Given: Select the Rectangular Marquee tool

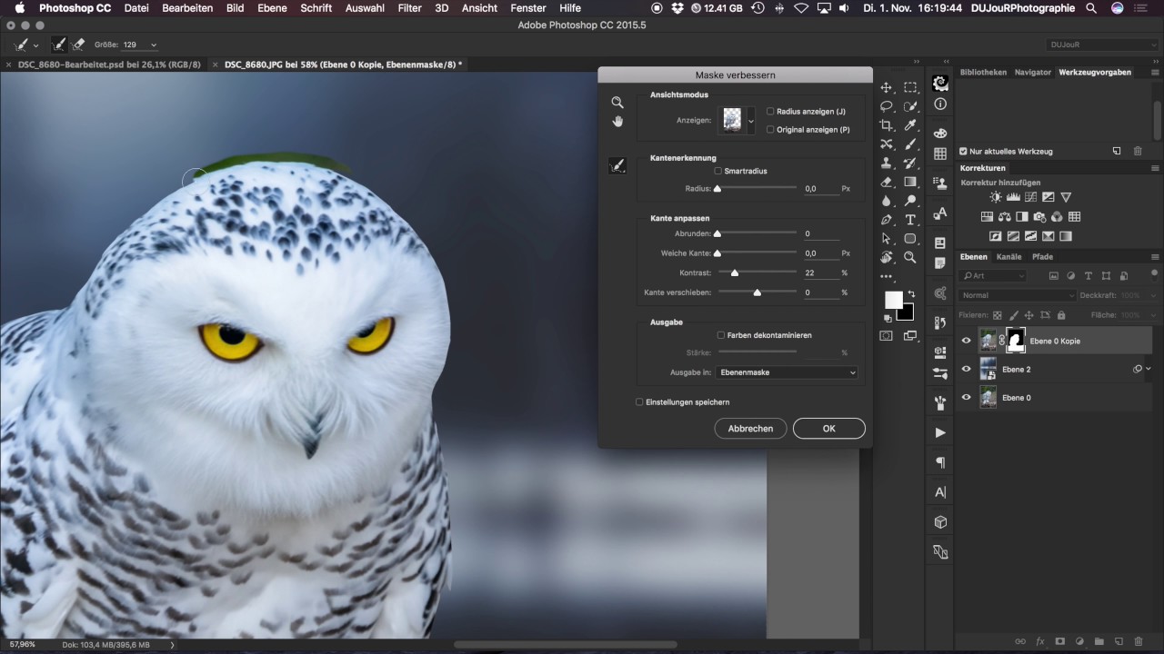Looking at the screenshot, I should pos(910,88).
